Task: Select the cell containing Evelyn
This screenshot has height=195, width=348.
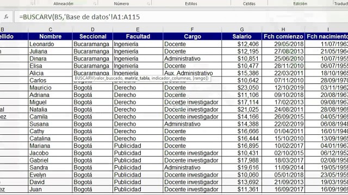Action: (x=51, y=174)
